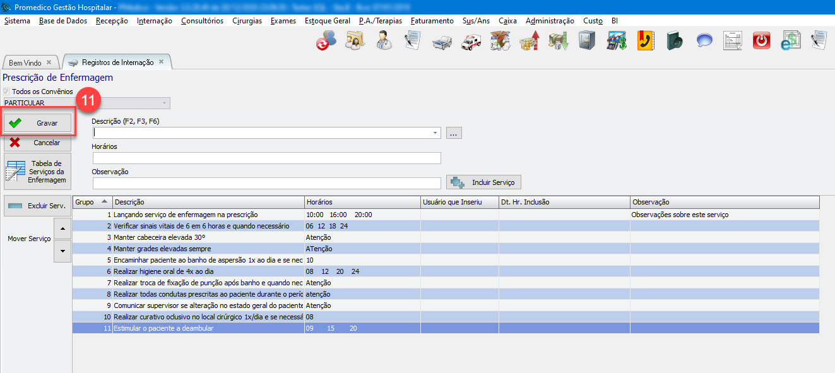Viewport: 835px width, 373px height.
Task: Click the ambulance icon in the toolbar
Action: click(x=471, y=41)
